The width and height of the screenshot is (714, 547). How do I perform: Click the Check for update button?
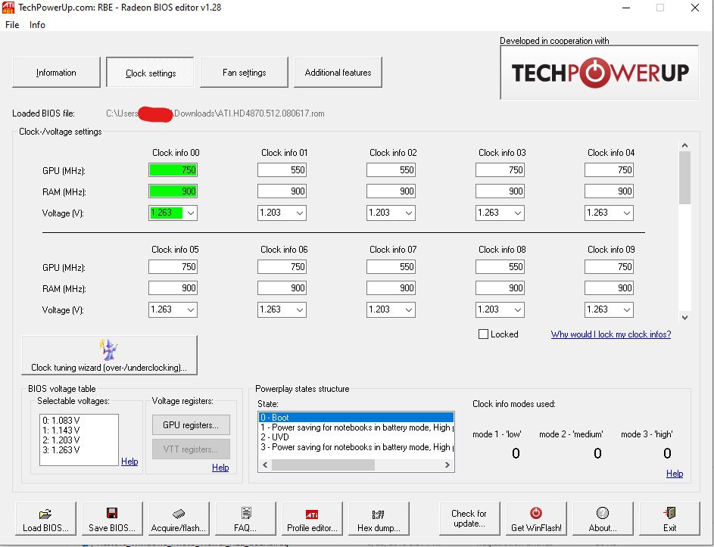pos(469,518)
